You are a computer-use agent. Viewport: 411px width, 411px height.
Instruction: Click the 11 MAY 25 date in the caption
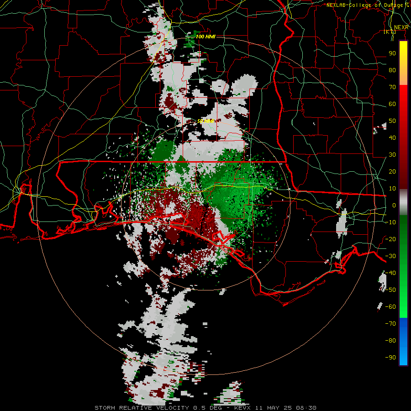coord(274,408)
